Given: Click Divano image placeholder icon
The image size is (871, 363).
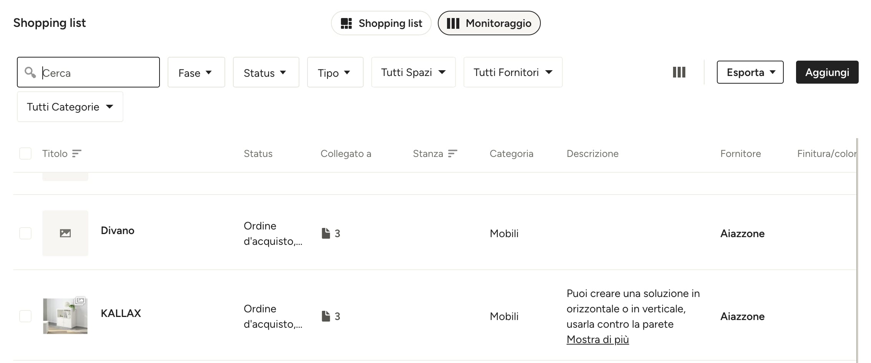Looking at the screenshot, I should 65,233.
